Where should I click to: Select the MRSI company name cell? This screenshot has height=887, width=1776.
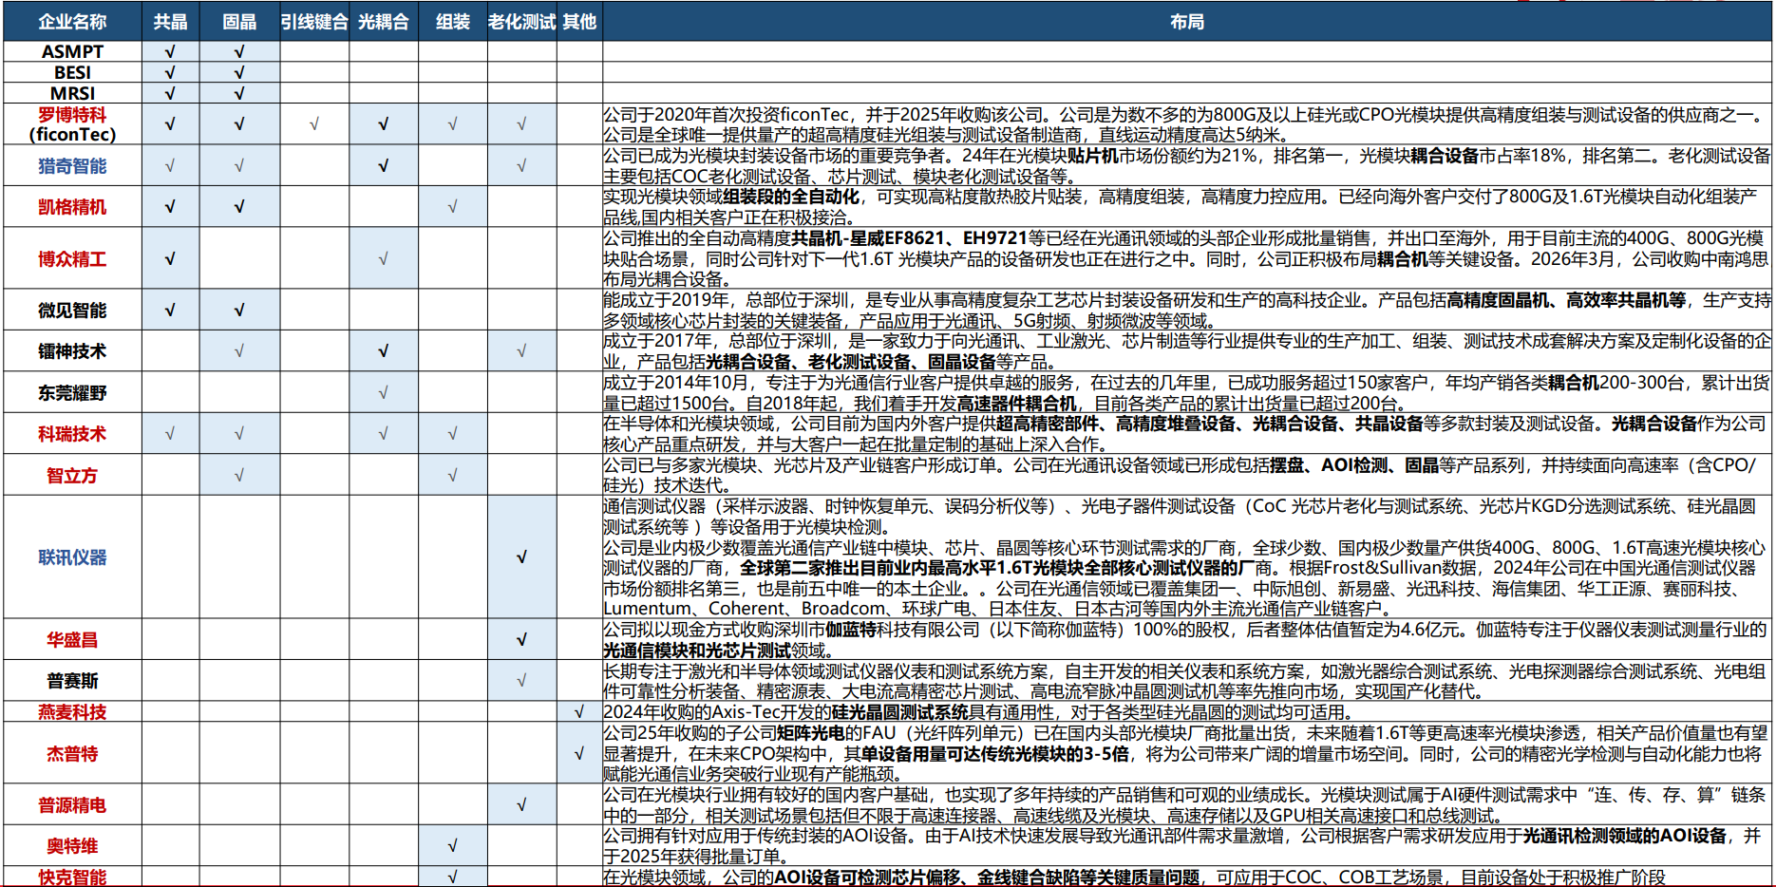coord(72,93)
